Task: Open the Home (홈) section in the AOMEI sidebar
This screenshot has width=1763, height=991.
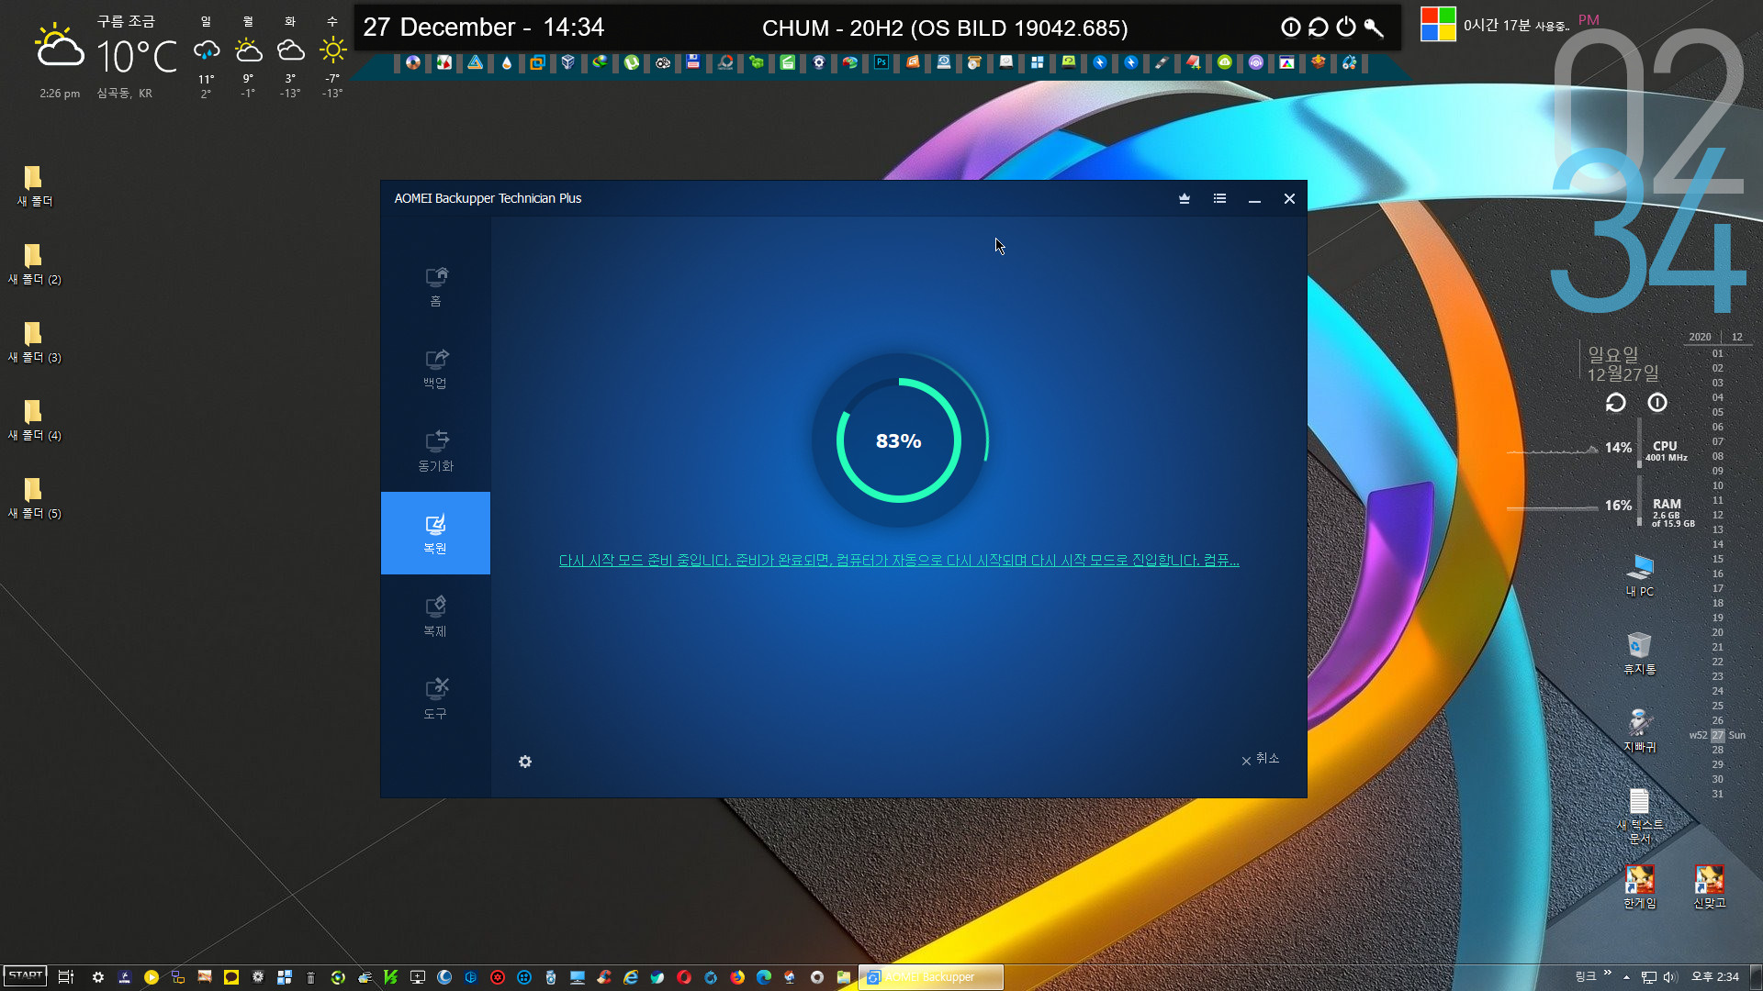Action: (x=435, y=286)
